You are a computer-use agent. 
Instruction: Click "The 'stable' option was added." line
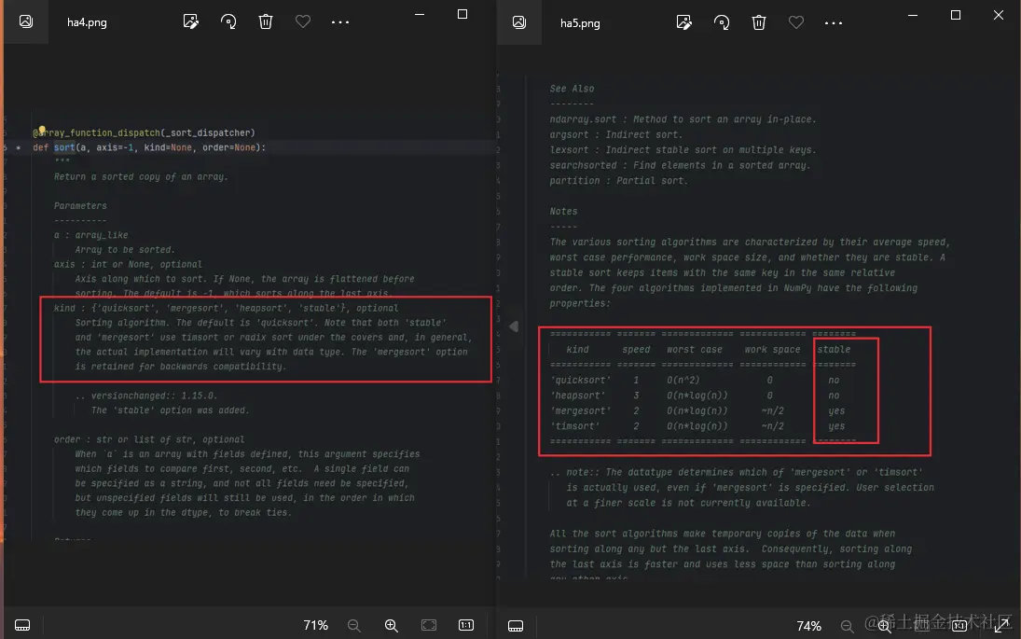(x=170, y=410)
